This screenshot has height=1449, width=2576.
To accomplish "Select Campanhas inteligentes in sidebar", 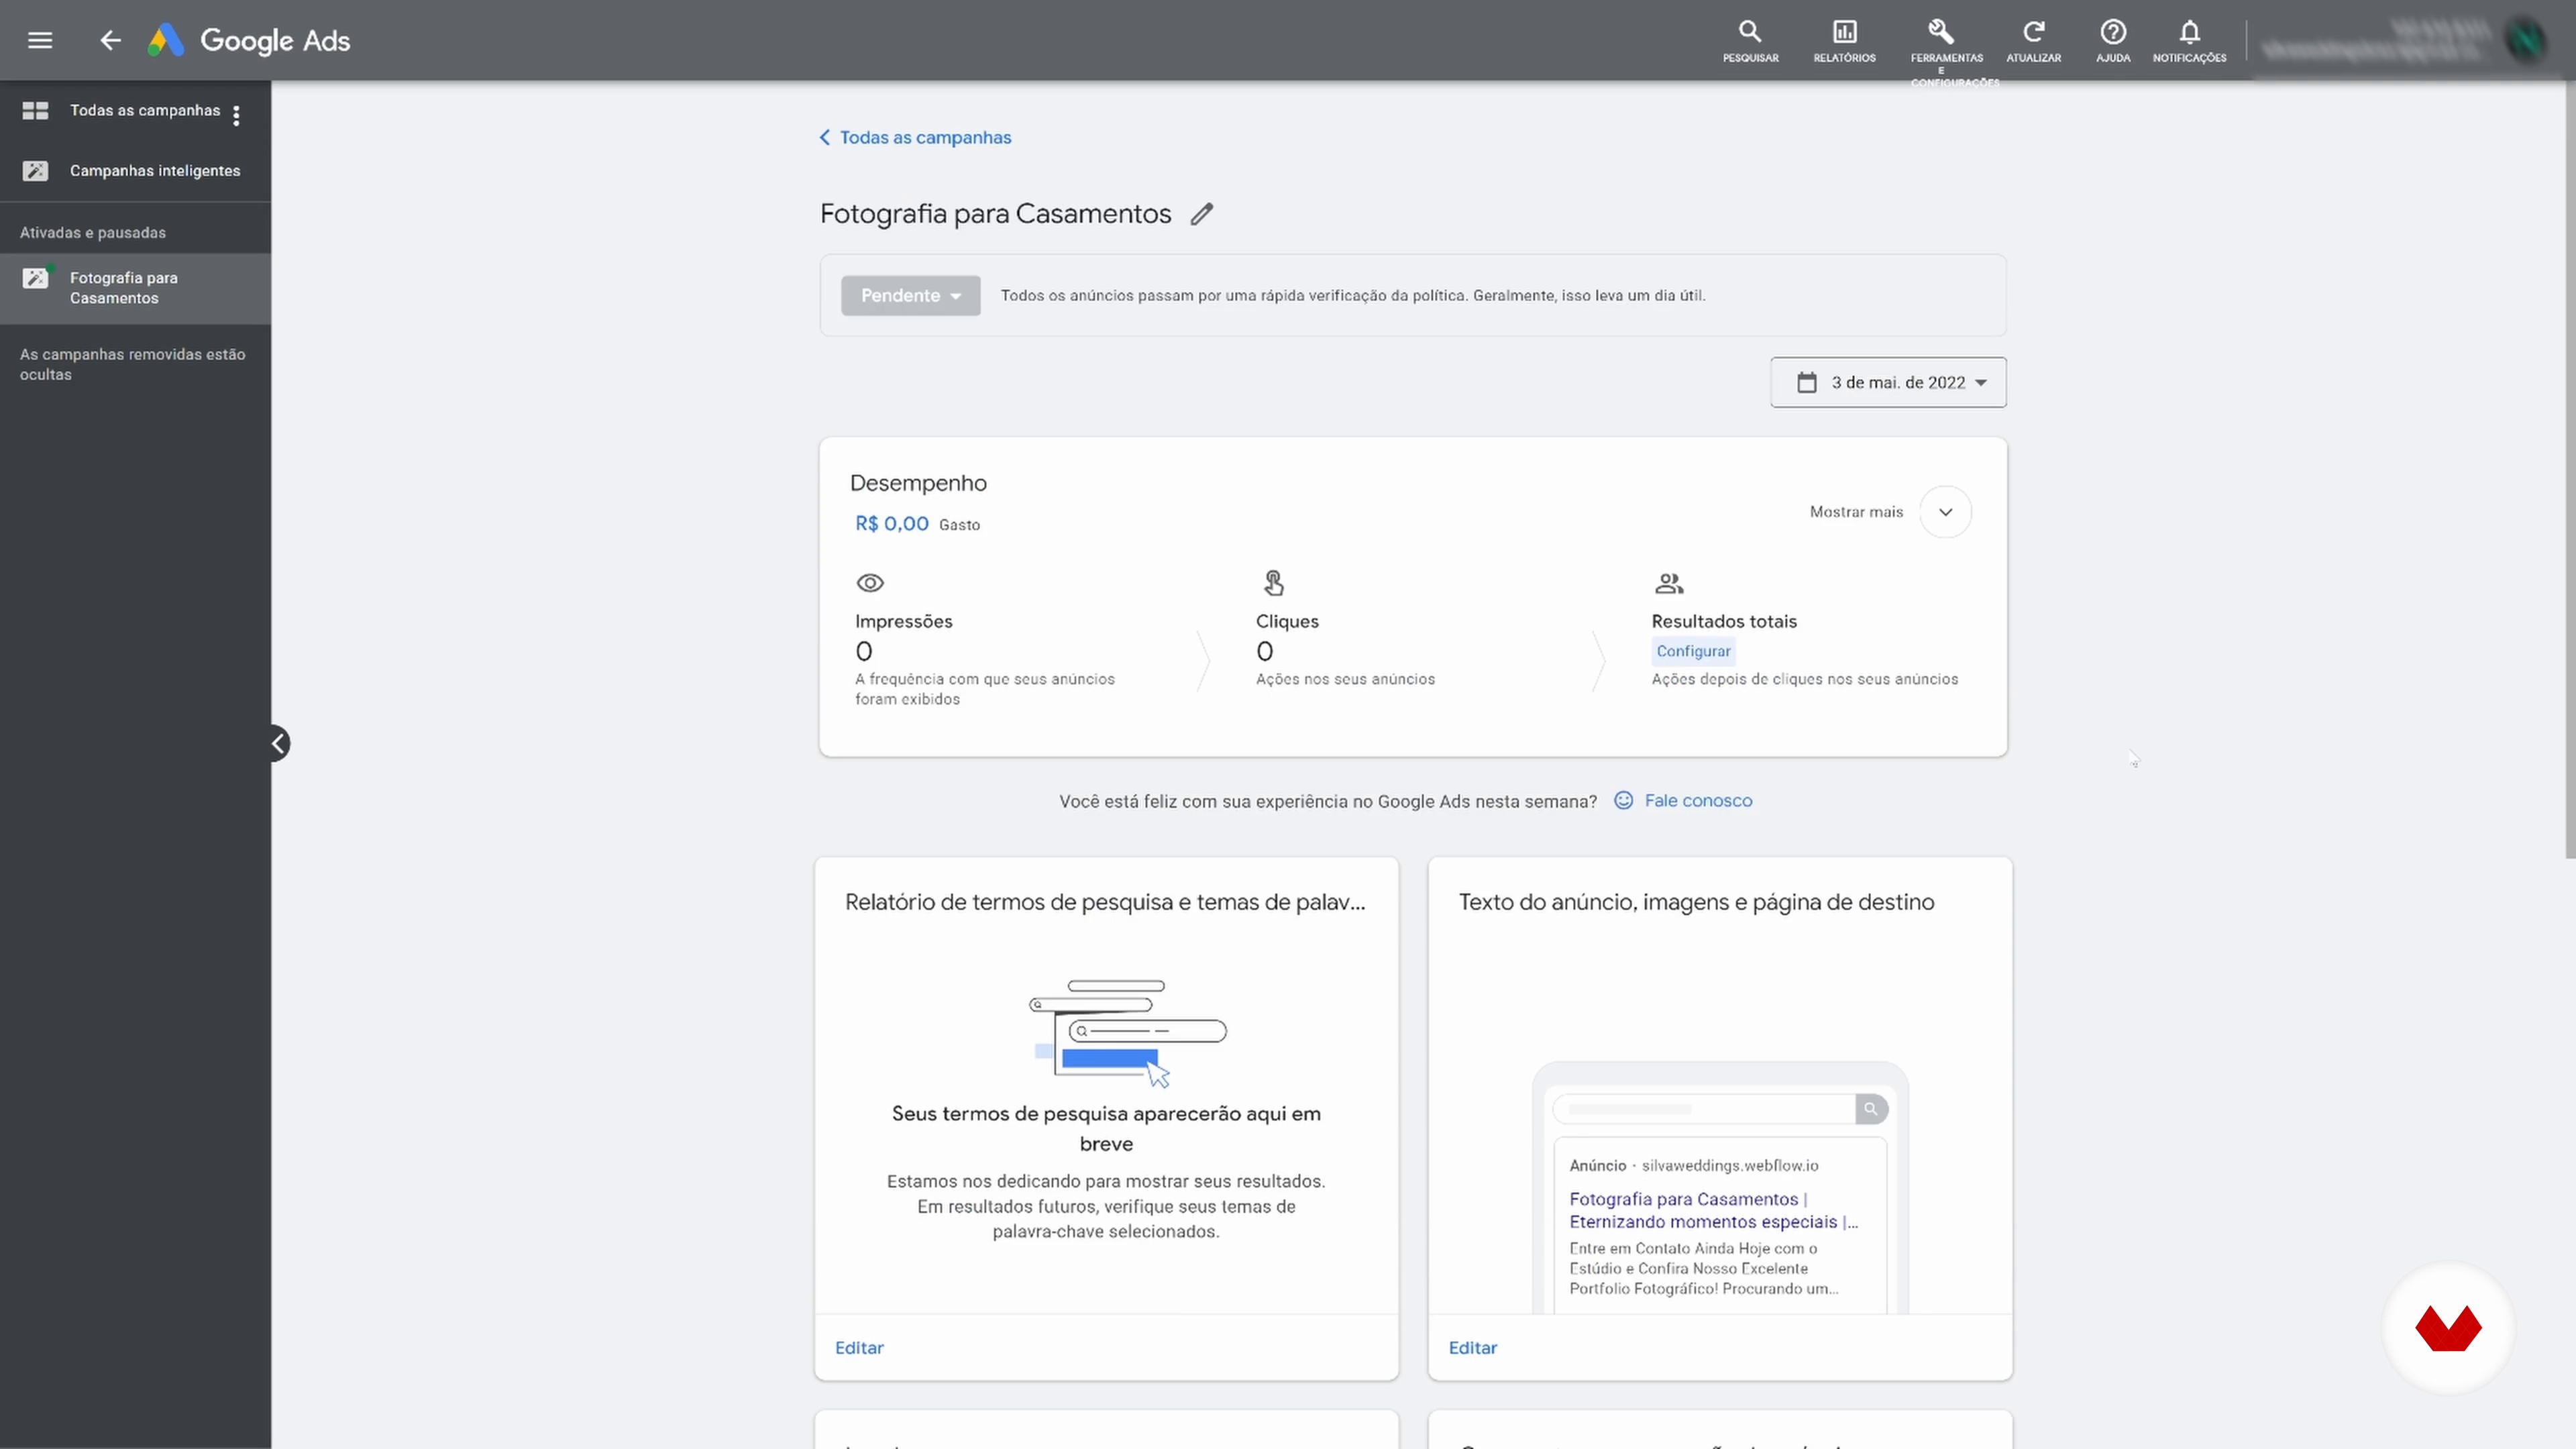I will (155, 170).
